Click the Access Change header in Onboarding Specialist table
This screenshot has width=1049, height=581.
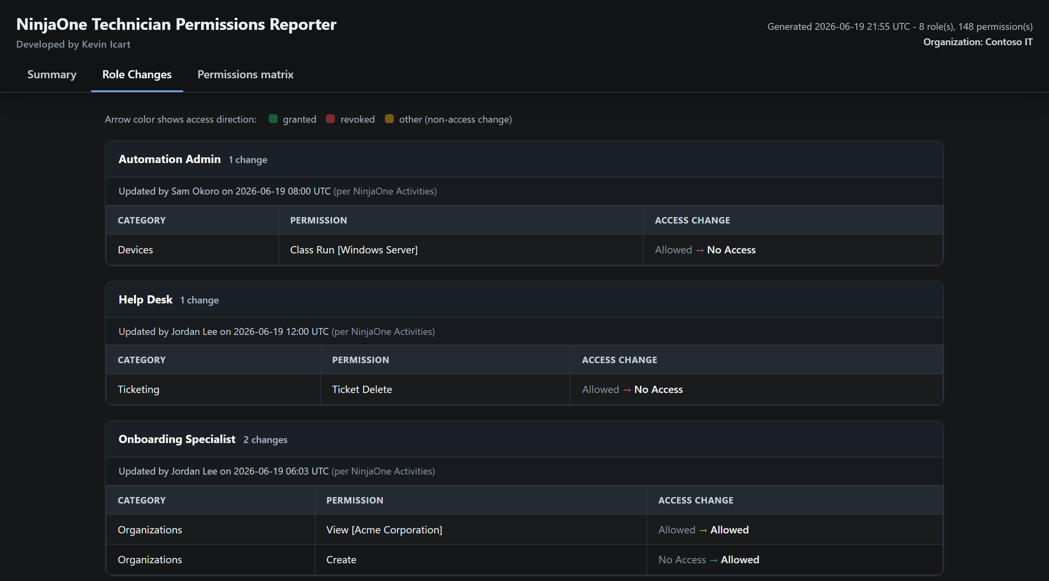[794, 500]
